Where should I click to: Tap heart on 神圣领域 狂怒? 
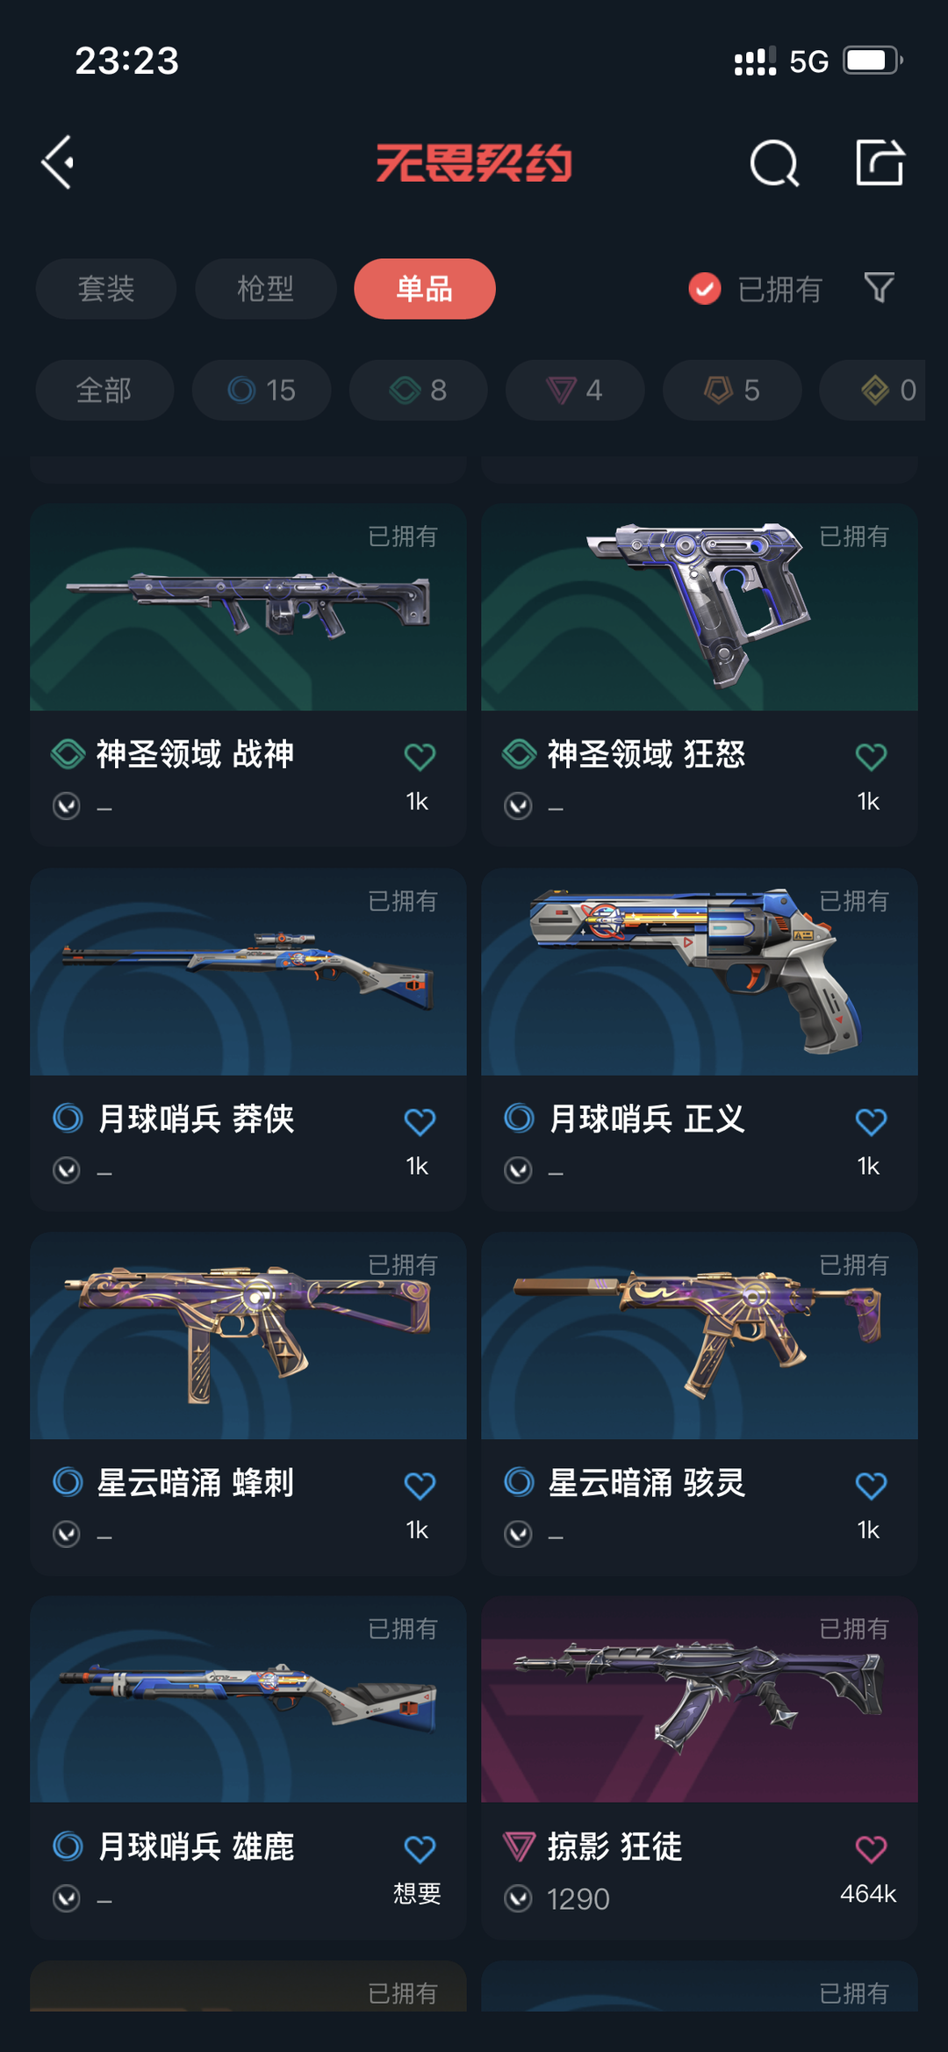[871, 756]
